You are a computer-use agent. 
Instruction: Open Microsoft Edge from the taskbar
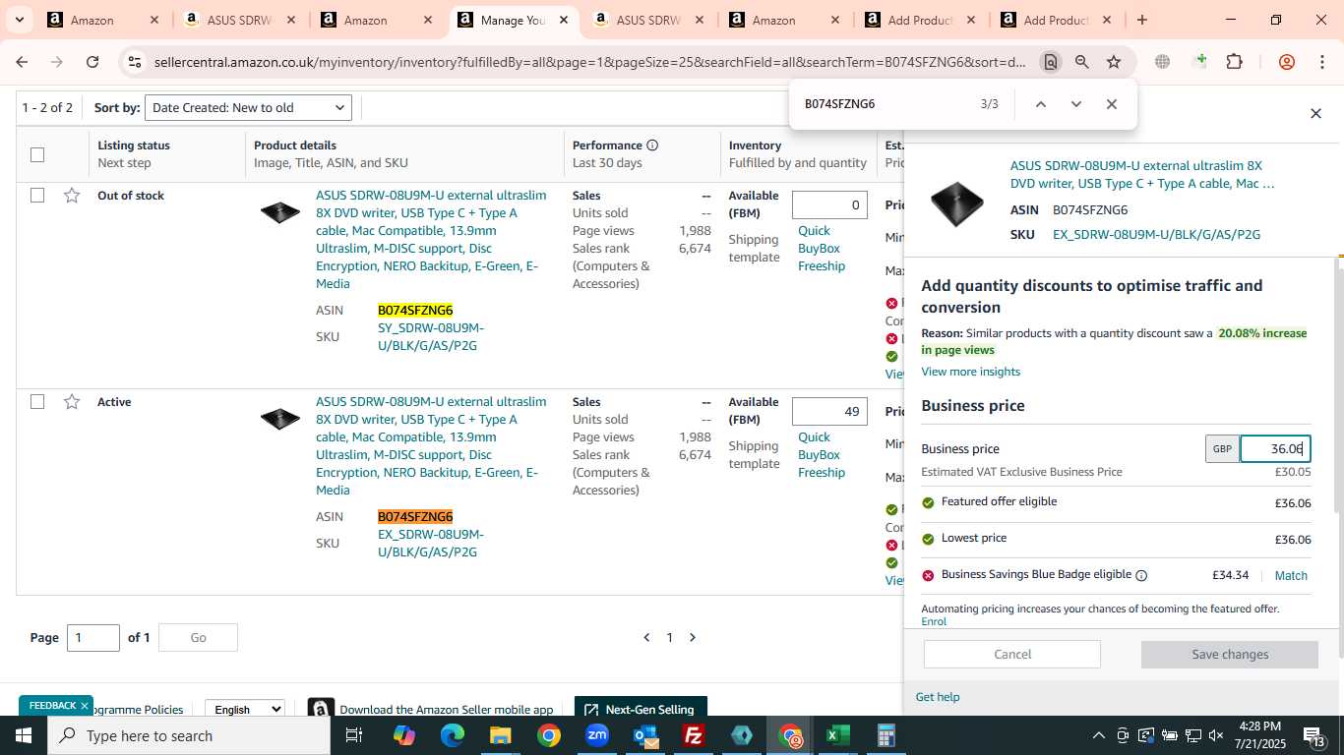(x=452, y=735)
